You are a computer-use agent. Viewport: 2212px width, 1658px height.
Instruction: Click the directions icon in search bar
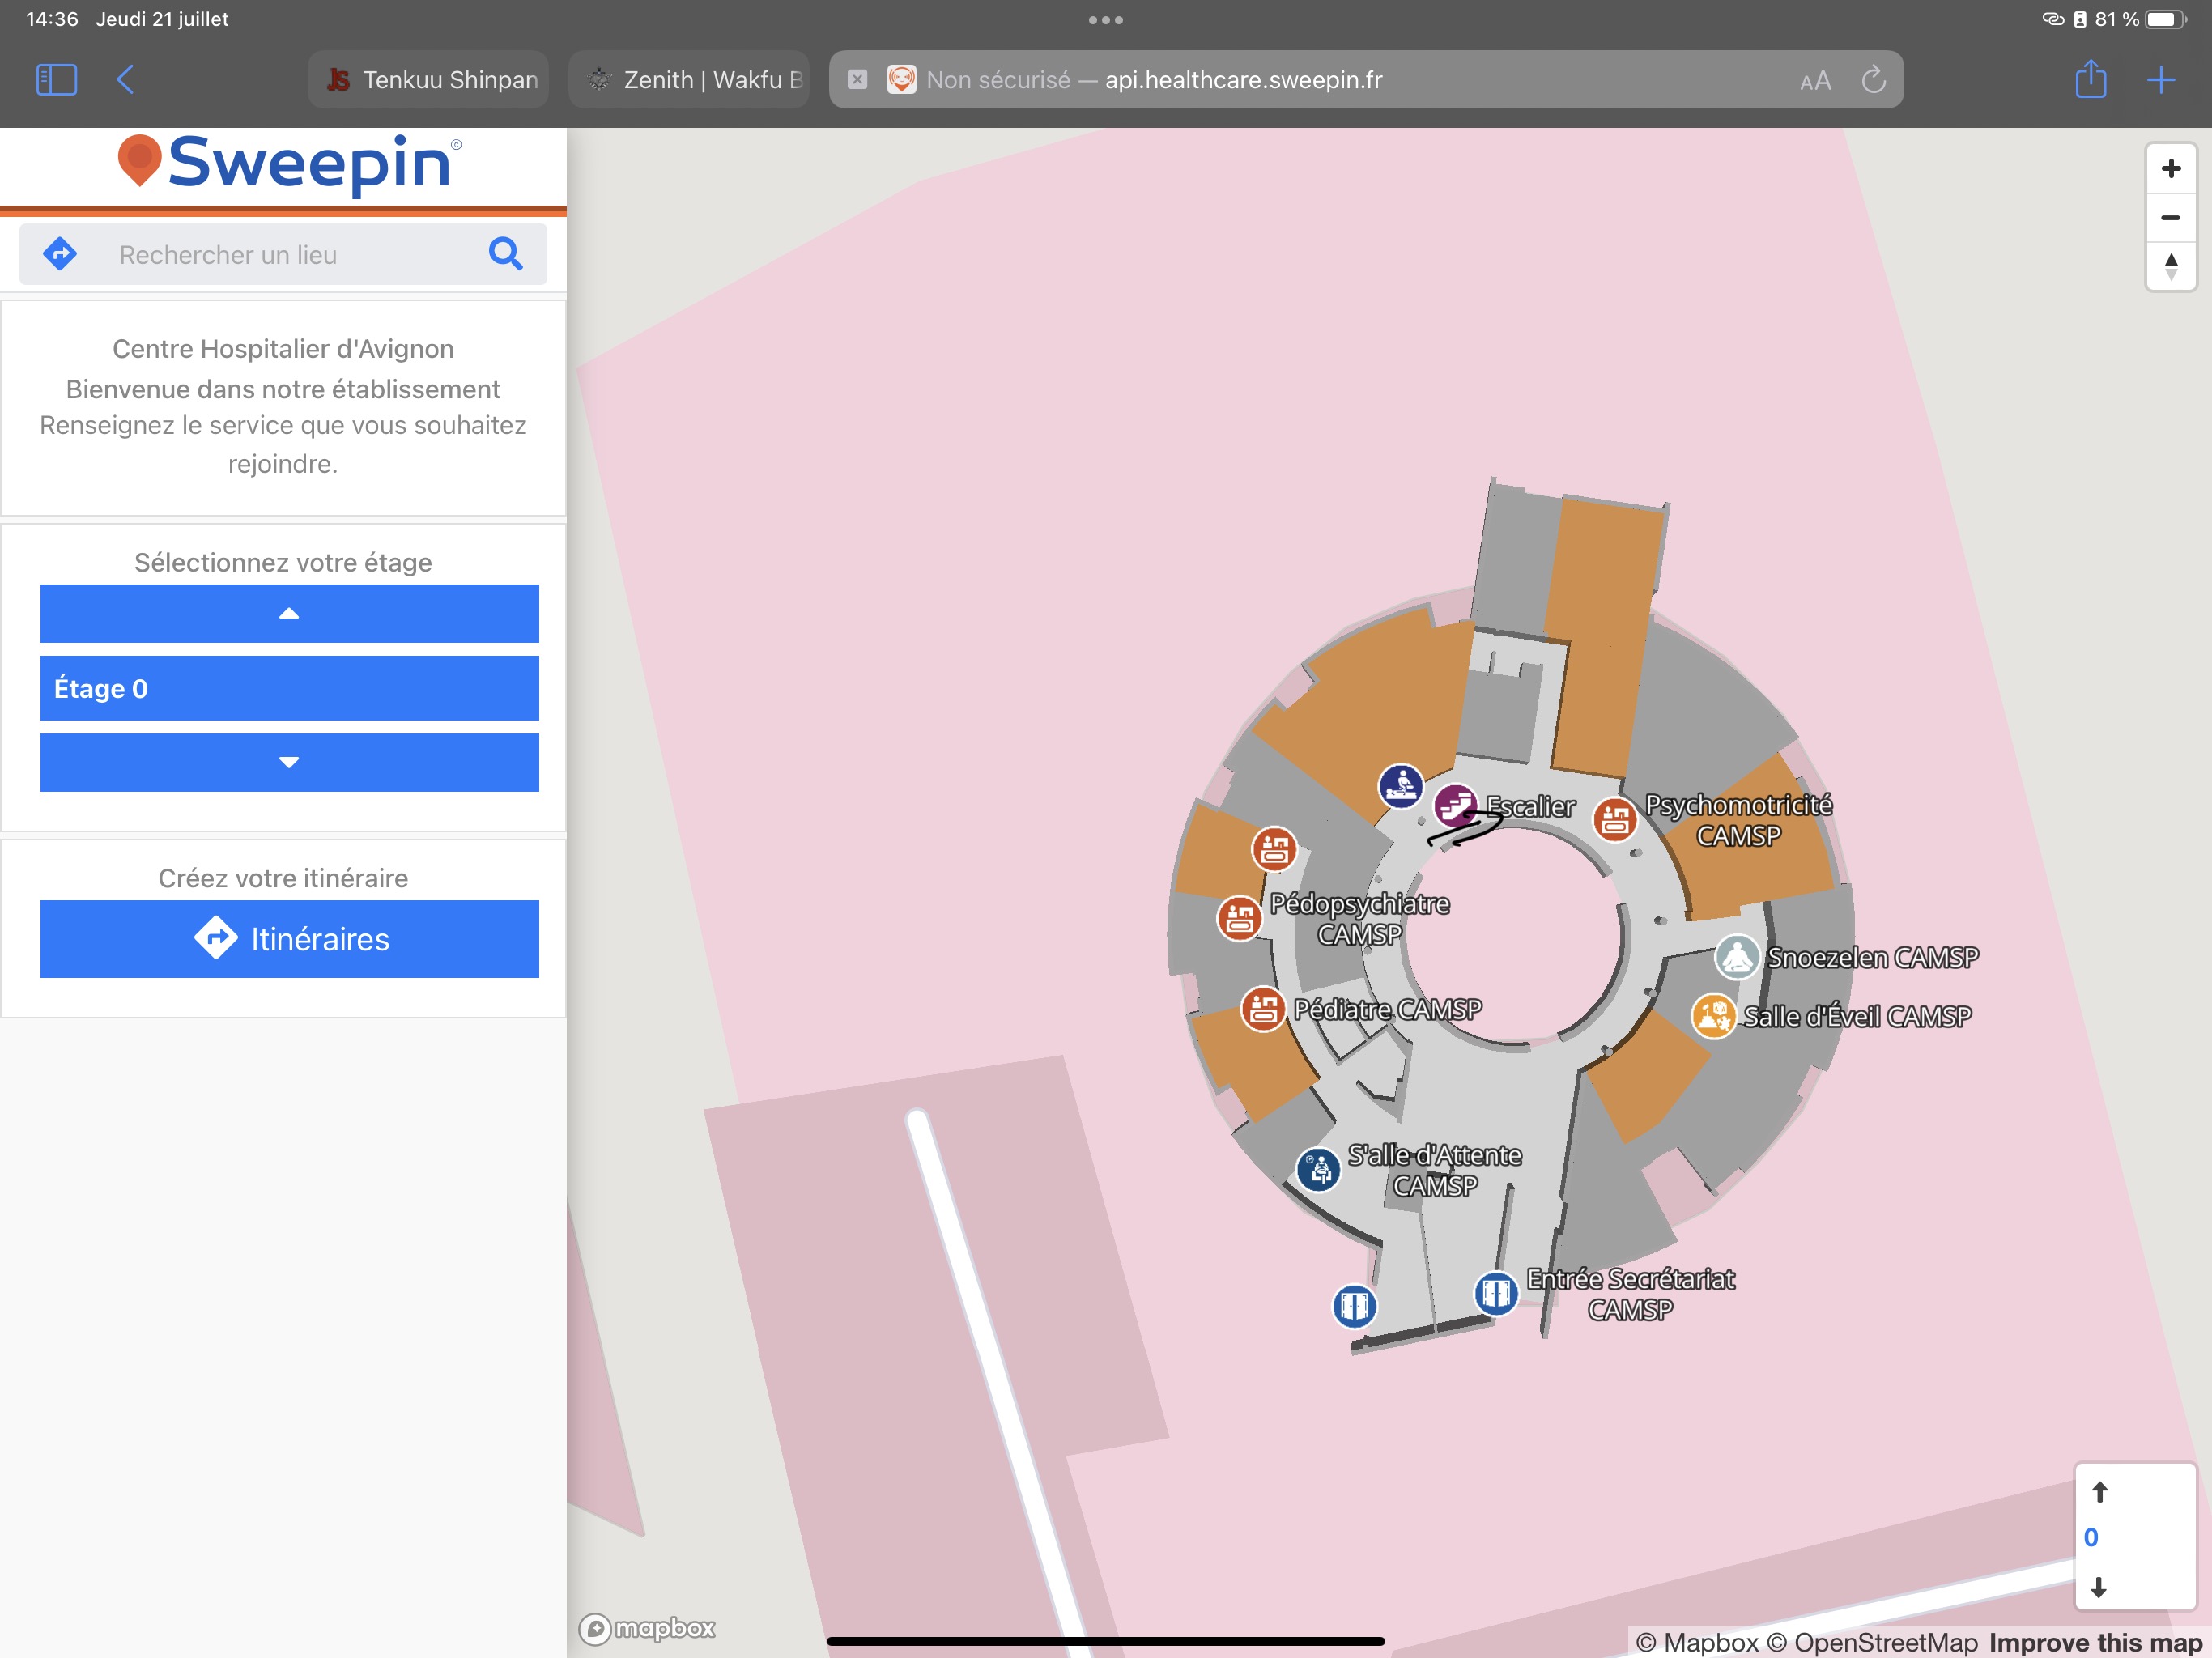[60, 254]
